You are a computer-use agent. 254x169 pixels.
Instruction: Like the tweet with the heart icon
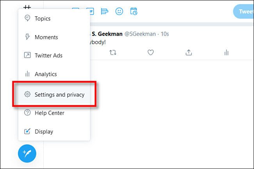click(150, 52)
